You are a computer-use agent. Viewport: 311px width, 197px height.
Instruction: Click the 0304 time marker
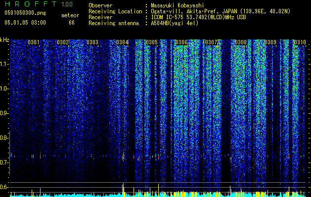[122, 42]
